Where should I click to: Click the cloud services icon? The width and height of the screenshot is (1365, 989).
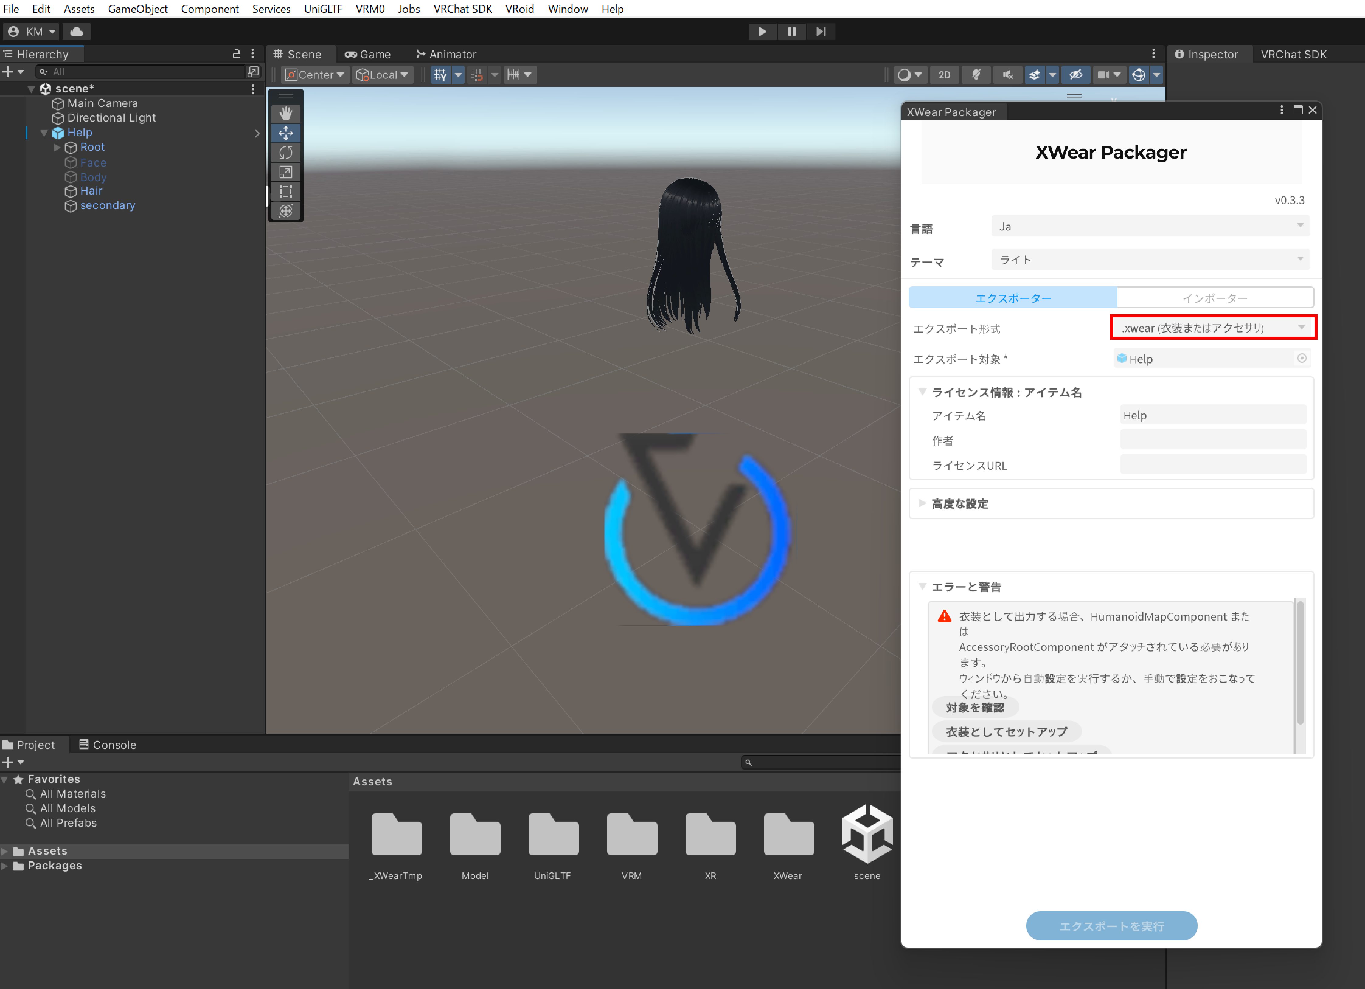76,31
